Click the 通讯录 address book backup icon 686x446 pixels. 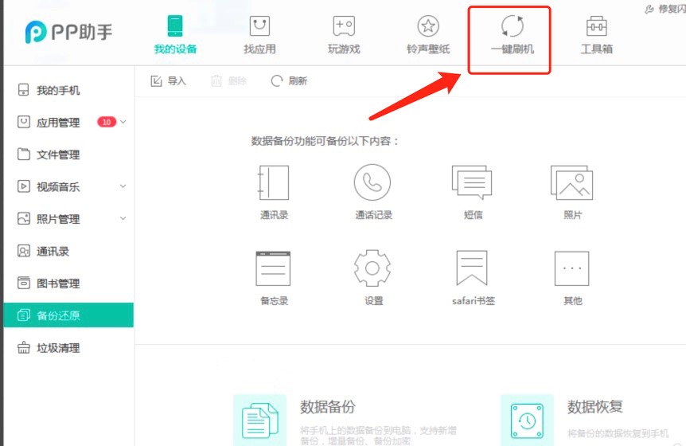click(x=274, y=182)
